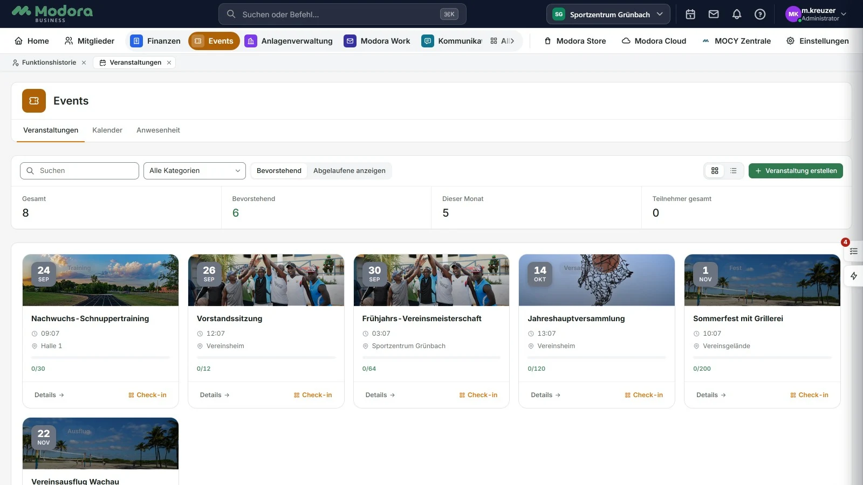The width and height of the screenshot is (863, 485).
Task: Open Modora Store
Action: 575,41
